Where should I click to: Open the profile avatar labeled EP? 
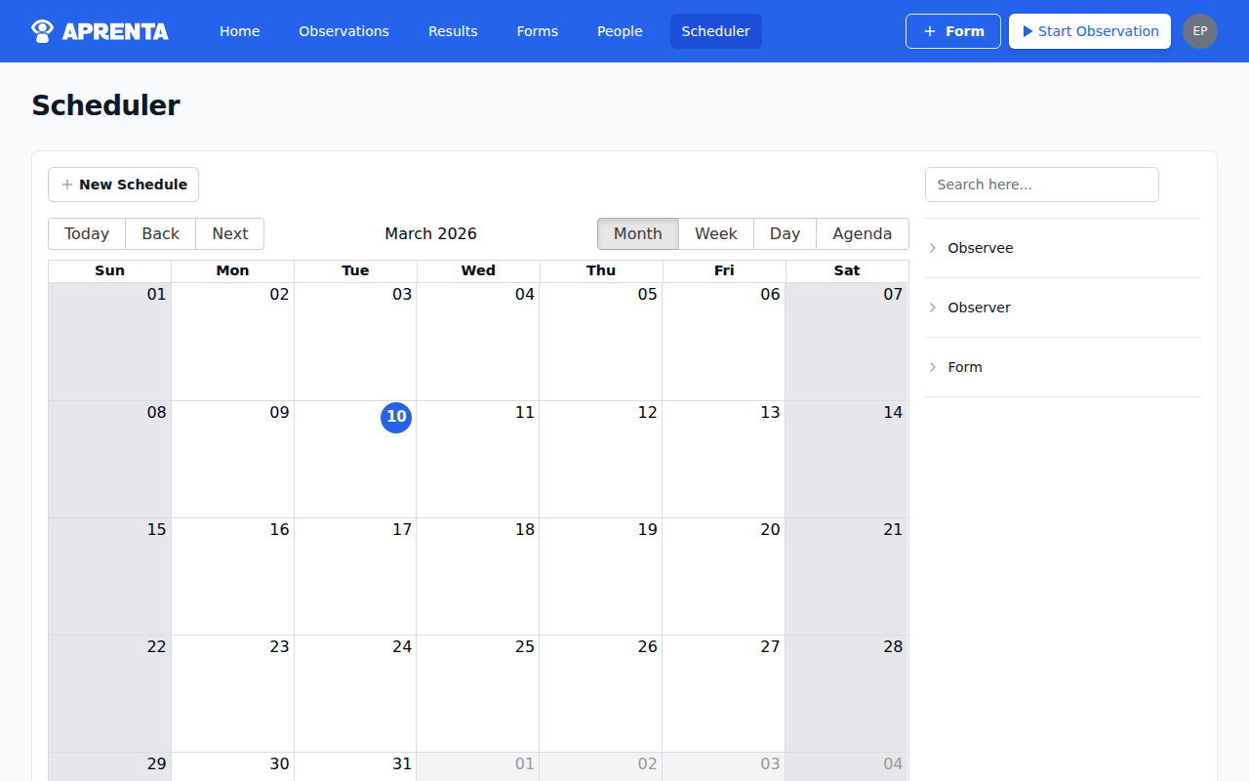point(1200,30)
